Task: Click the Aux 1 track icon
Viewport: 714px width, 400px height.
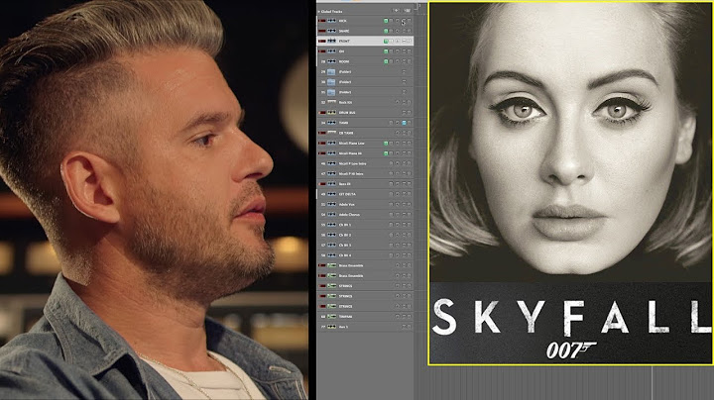Action: pos(331,327)
